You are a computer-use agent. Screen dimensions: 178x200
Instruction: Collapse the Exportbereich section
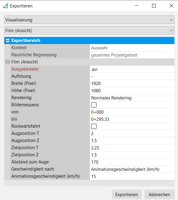(8, 40)
